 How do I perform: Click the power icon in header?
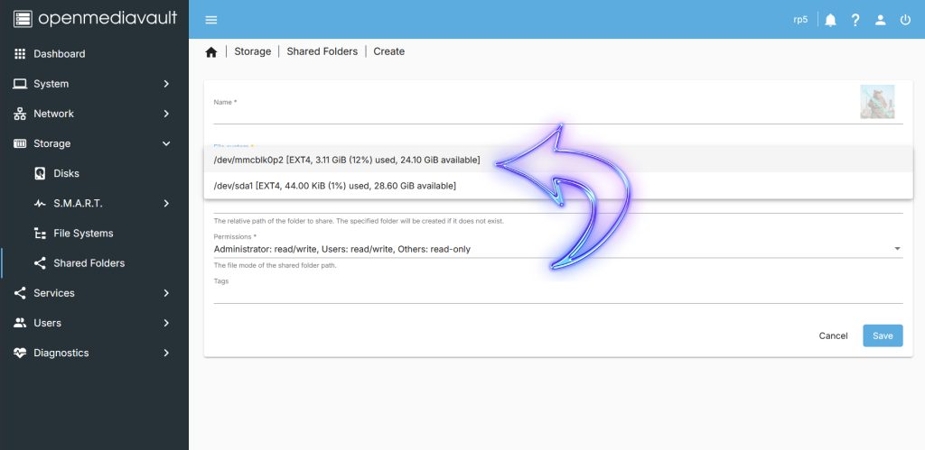pos(905,20)
